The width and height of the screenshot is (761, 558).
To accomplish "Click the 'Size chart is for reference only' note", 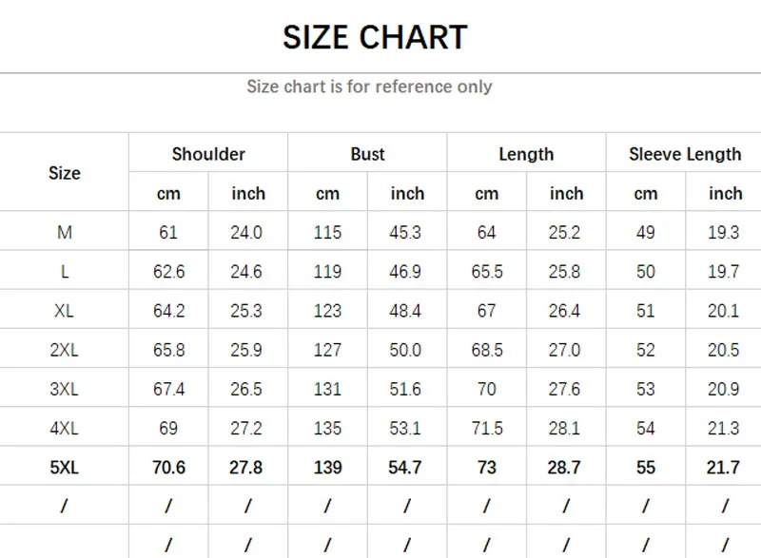I will 369,87.
